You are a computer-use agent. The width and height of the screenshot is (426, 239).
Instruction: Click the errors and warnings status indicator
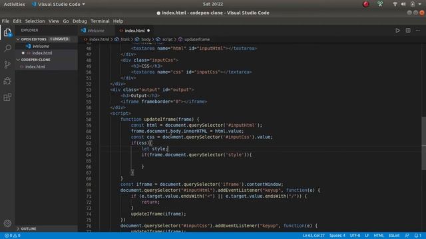coord(13,236)
